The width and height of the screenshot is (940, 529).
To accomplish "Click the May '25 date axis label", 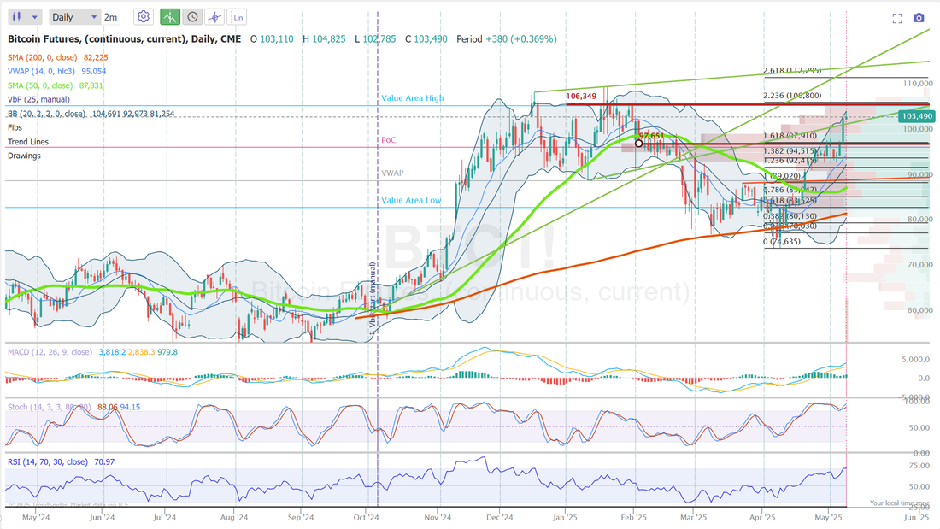I will click(829, 517).
